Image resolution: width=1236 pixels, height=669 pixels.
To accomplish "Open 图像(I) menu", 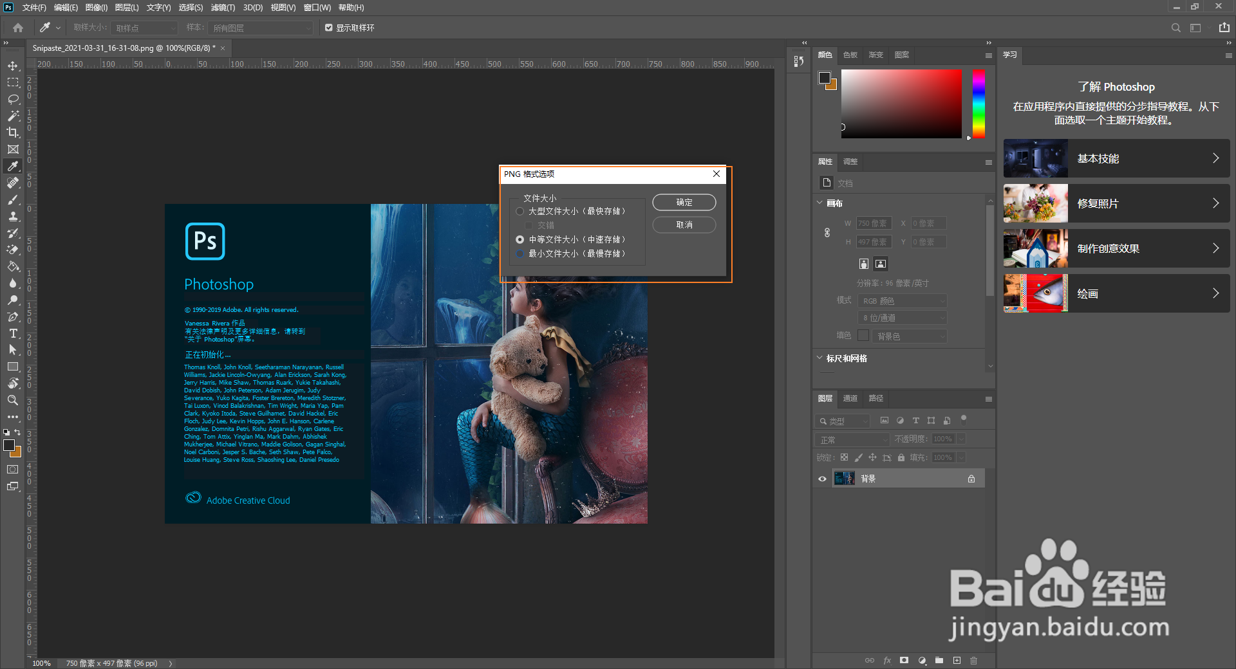I will (x=97, y=8).
